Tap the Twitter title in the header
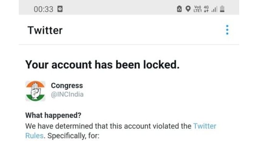Viewport: 258px width, 155px height. 45,30
